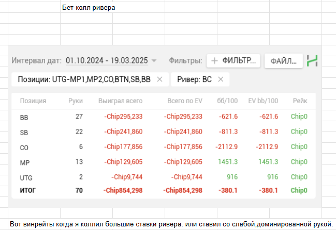Click SB winnings -Chip241,860 in Выиграл всего
The width and height of the screenshot is (336, 230).
pos(123,132)
